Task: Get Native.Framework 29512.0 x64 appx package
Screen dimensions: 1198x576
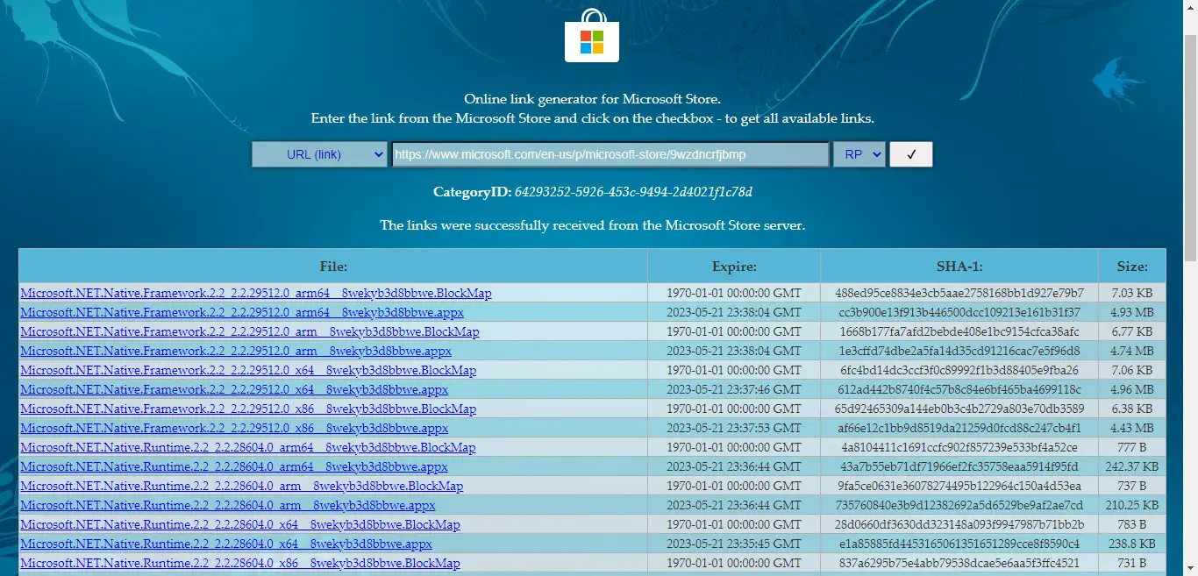Action: tap(234, 389)
